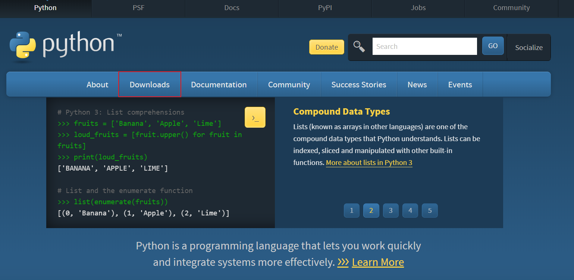Click the GO search button
The image size is (574, 280).
(493, 46)
